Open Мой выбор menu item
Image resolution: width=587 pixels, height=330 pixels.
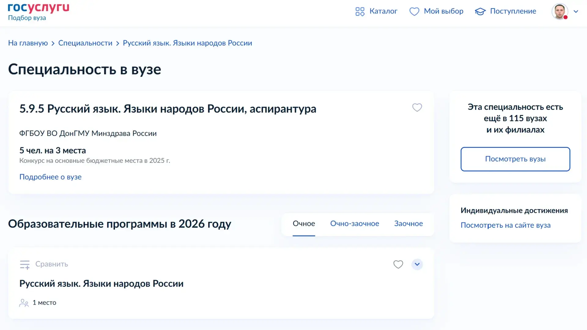tap(443, 11)
